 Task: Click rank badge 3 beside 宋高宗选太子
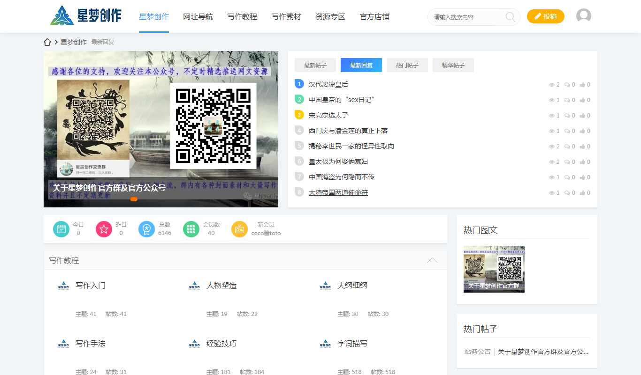pyautogui.click(x=299, y=115)
